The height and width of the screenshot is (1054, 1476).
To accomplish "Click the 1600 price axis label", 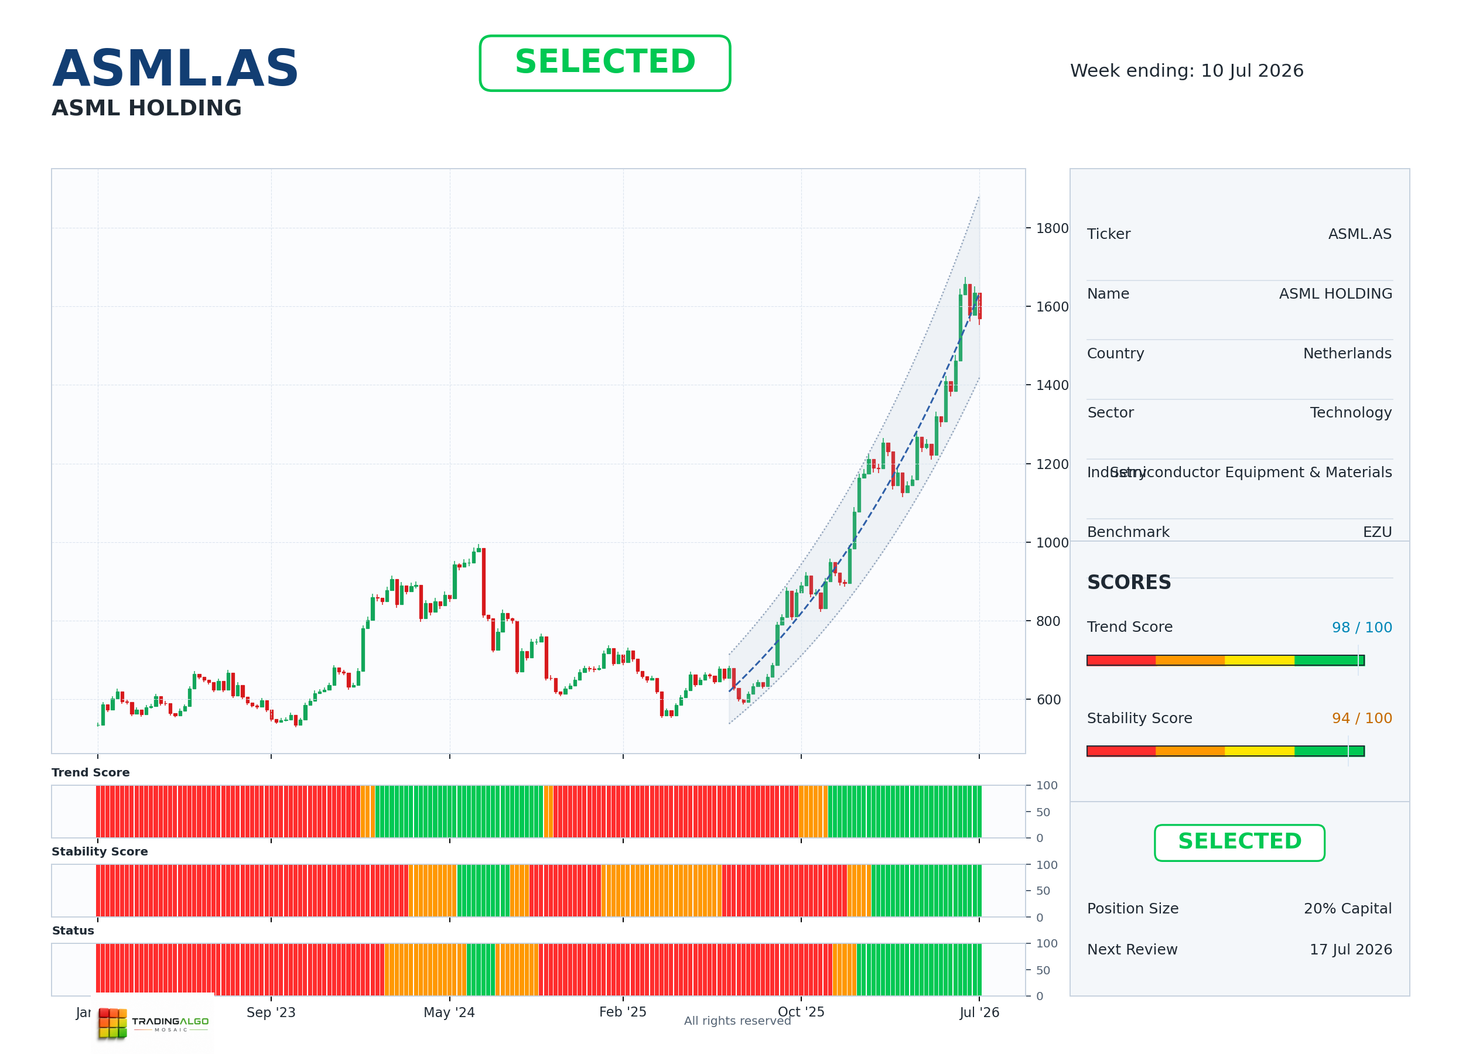I will point(1052,307).
